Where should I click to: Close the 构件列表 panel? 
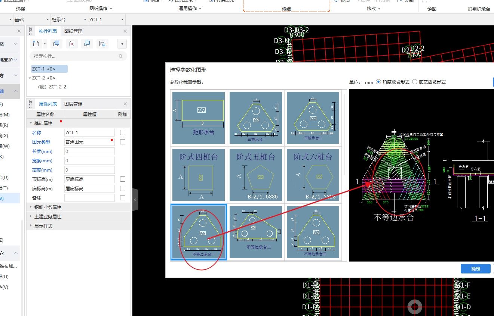(125, 31)
